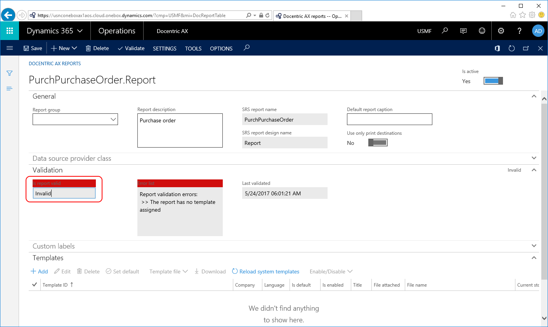Open the hamburger navigation menu
Screen dimensions: 548x327
(x=10, y=48)
